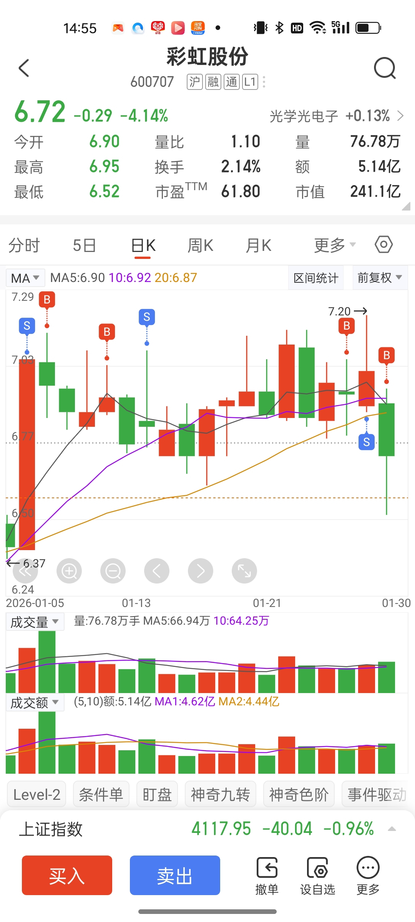
Task: Tap 市值 241.1亿 value
Action: pyautogui.click(x=375, y=191)
